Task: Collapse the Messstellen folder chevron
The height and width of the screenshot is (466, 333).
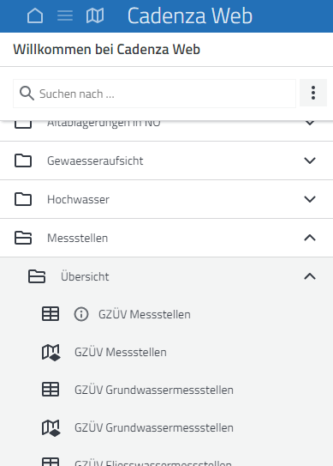Action: [310, 238]
